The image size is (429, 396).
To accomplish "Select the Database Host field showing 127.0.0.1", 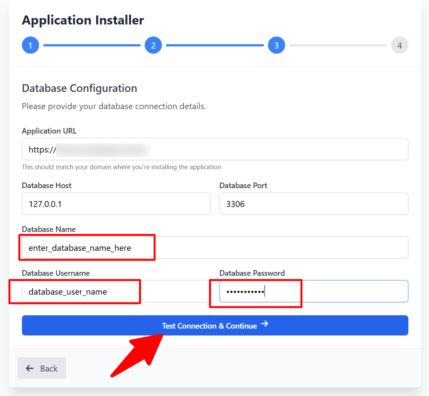I will tap(116, 204).
